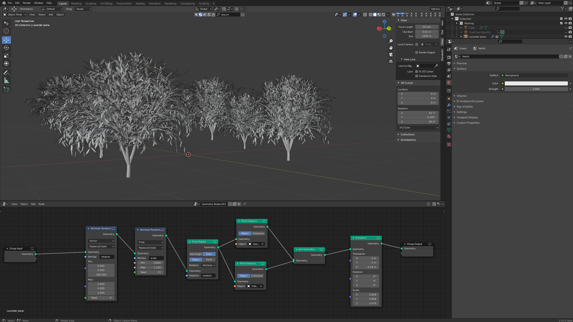Open Global transform orientation dropdown
The image size is (573, 322).
(204, 9)
